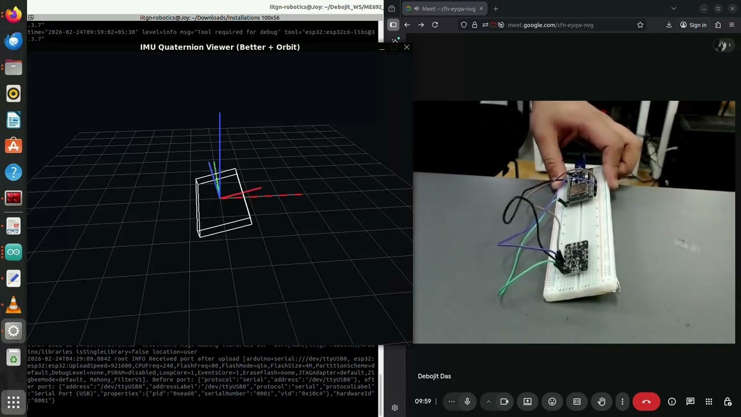Open Firefox from the Ubuntu dock
This screenshot has width=741, height=417.
click(x=13, y=14)
